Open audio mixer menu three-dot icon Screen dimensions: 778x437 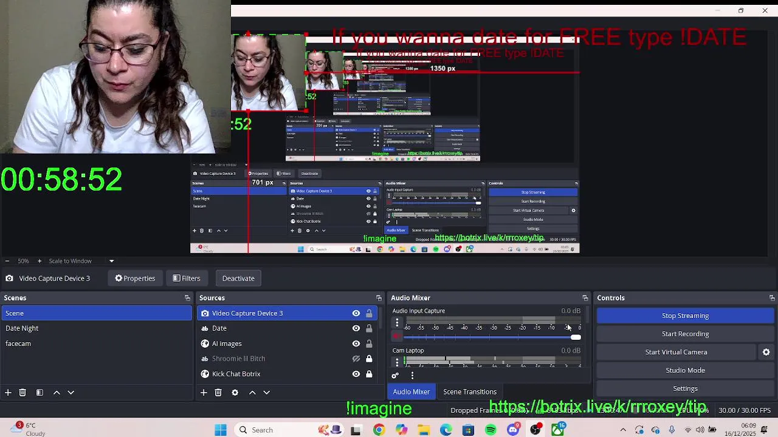point(412,376)
